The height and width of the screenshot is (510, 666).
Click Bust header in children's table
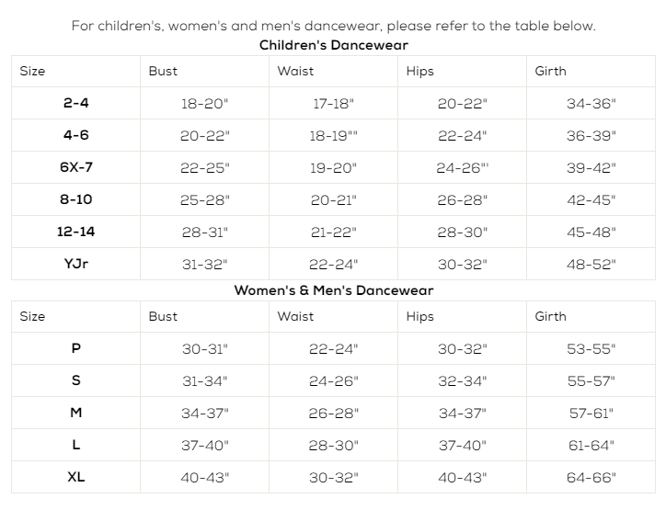[163, 71]
